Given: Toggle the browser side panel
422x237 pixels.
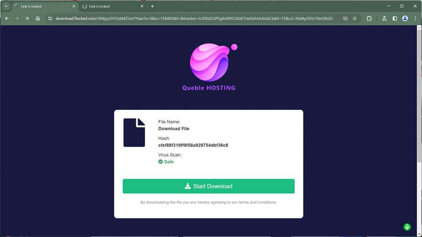Looking at the screenshot, I should 395,18.
